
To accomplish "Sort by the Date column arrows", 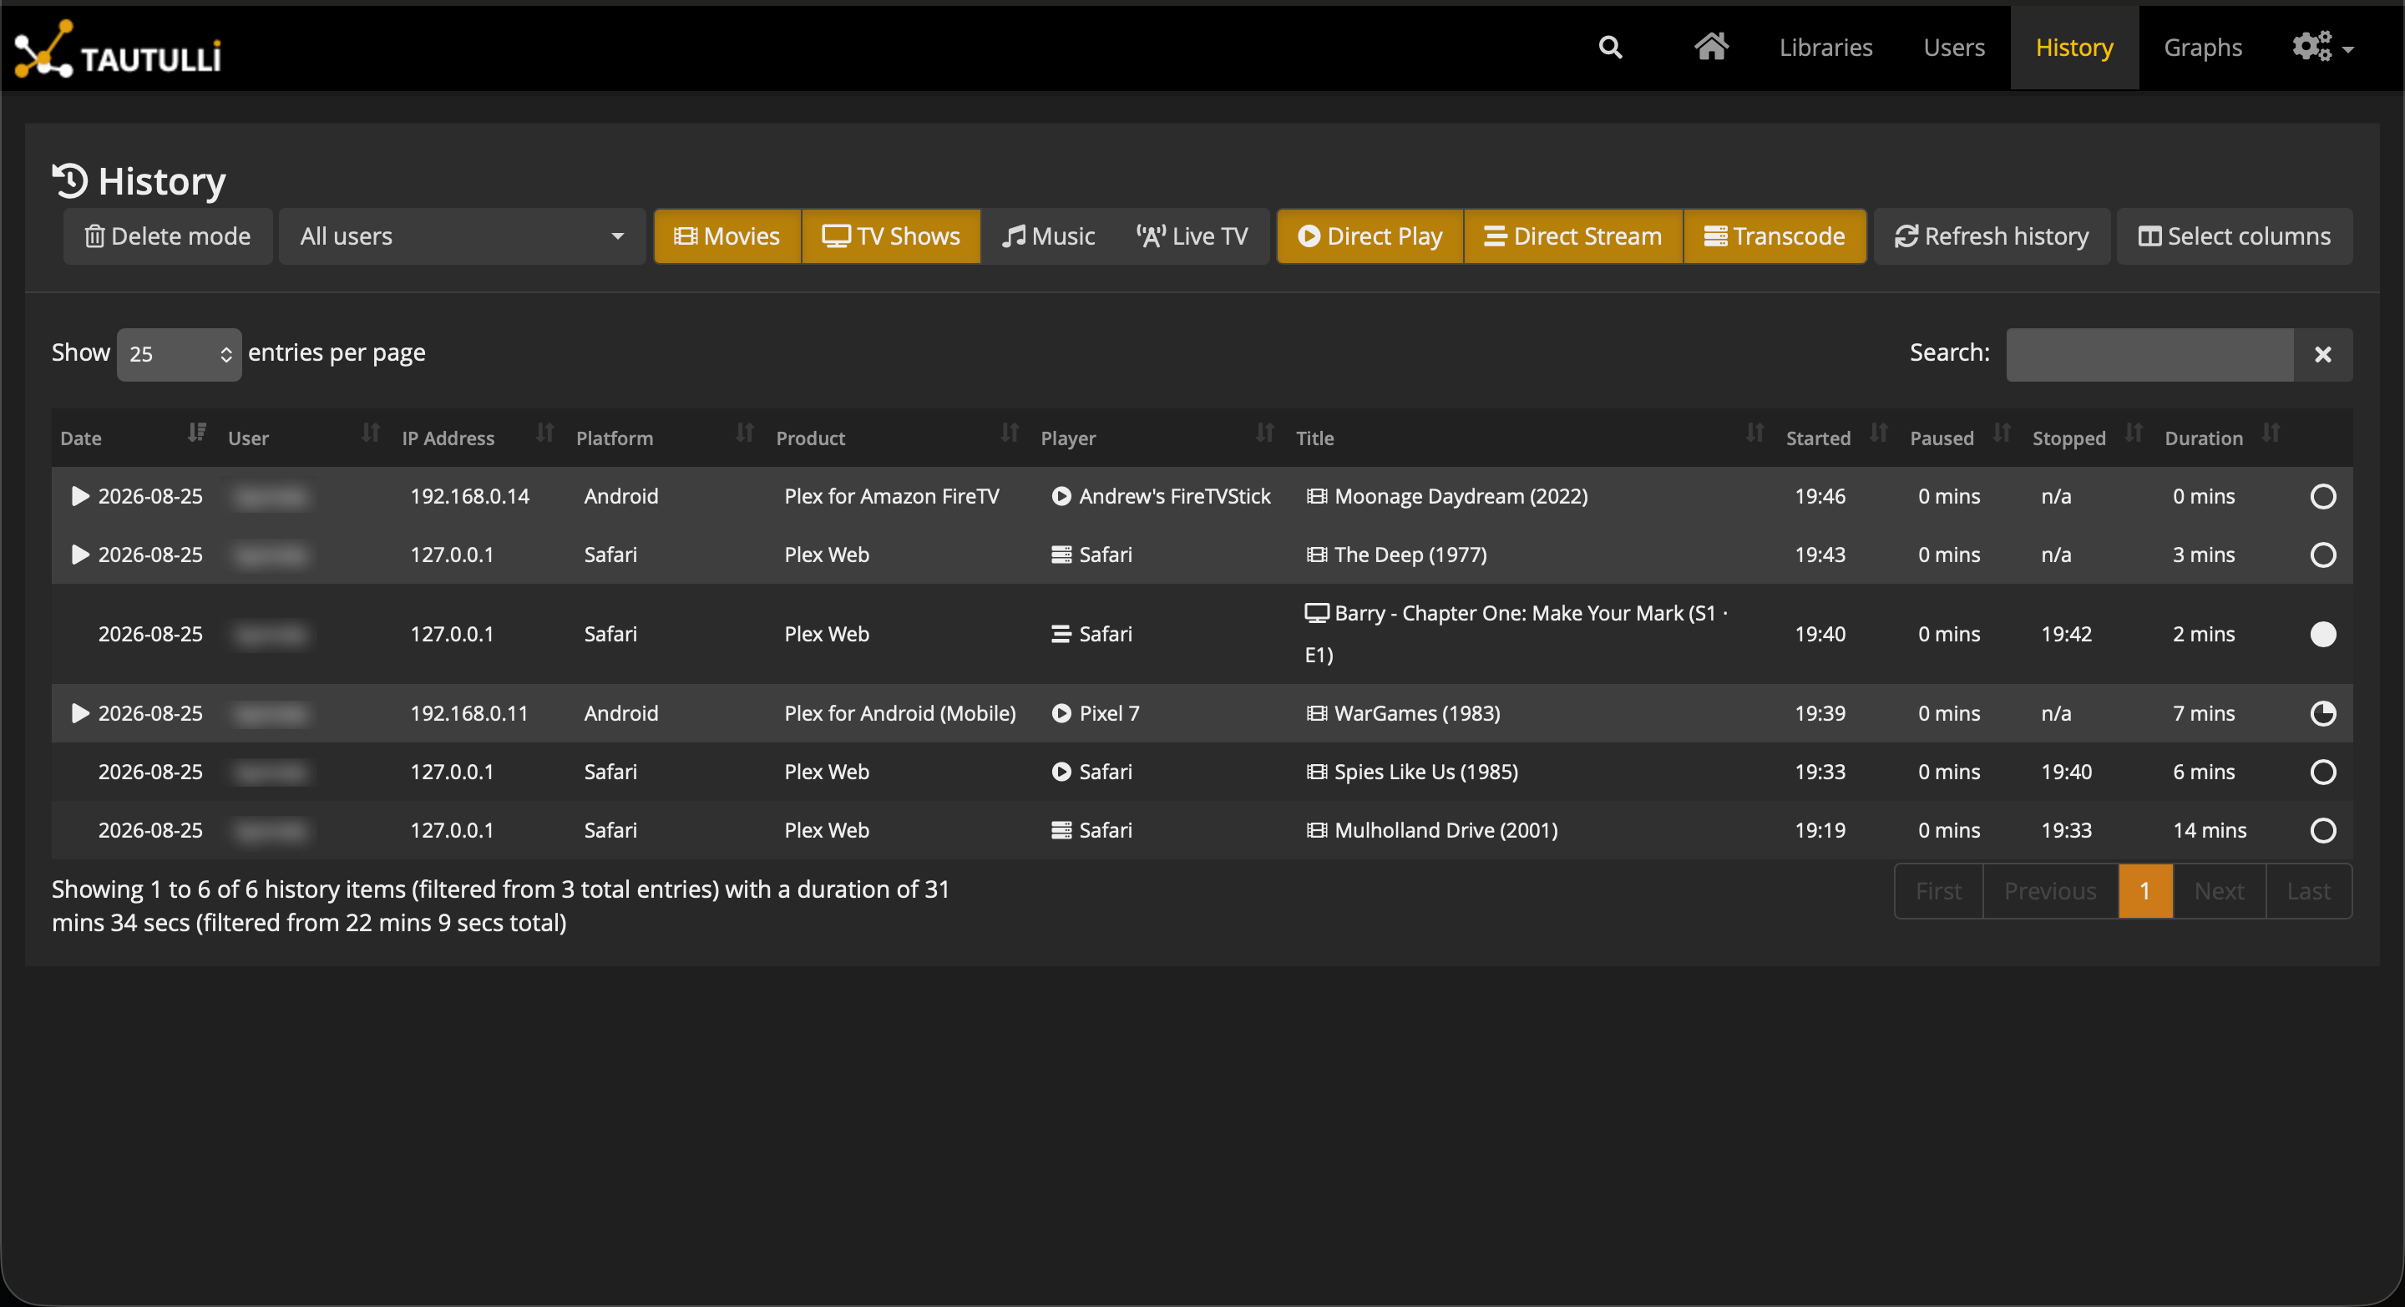I will (196, 433).
